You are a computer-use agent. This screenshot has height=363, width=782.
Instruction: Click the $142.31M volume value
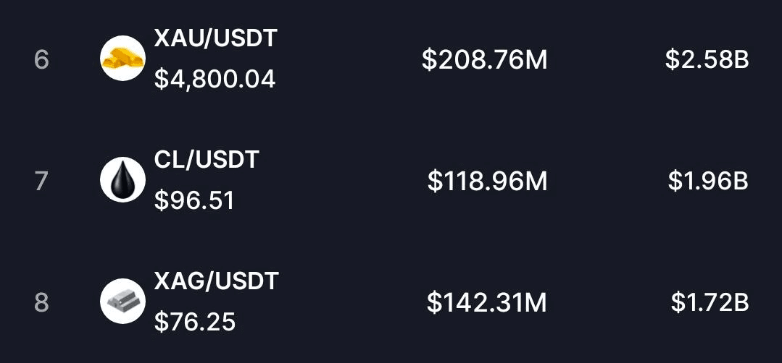(x=486, y=302)
